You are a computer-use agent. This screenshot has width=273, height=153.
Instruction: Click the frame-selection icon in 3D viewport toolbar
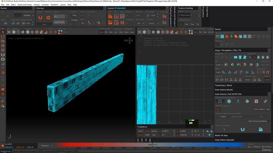click(x=9, y=32)
